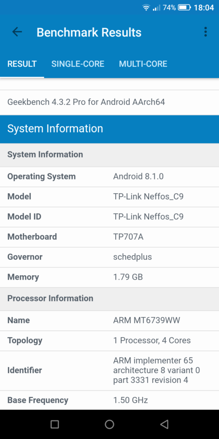Select the TP707A motherboard value
This screenshot has width=219, height=439.
pyautogui.click(x=128, y=237)
